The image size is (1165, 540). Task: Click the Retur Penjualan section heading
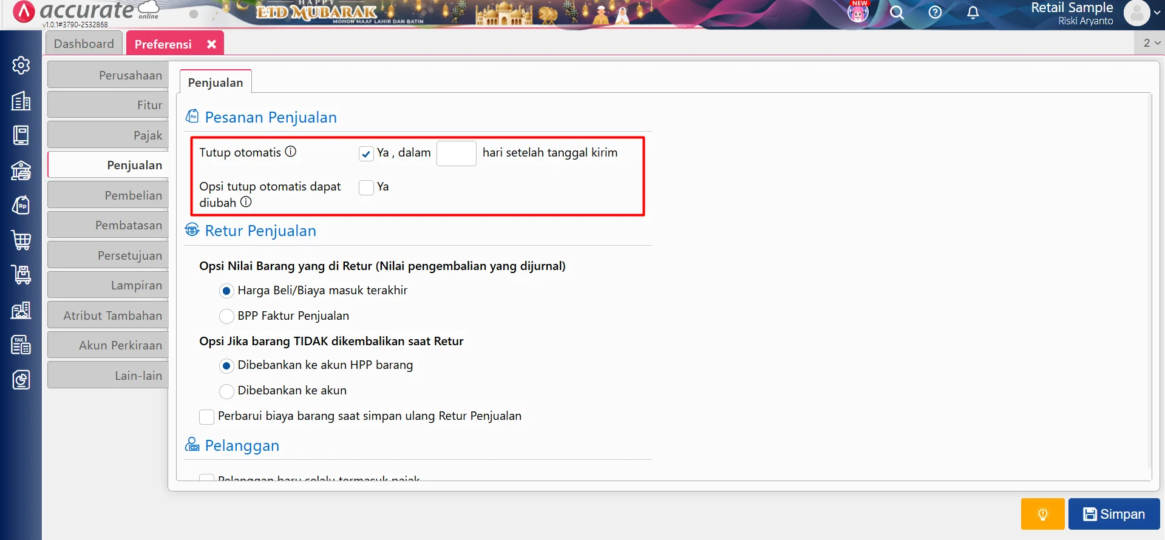click(x=260, y=231)
